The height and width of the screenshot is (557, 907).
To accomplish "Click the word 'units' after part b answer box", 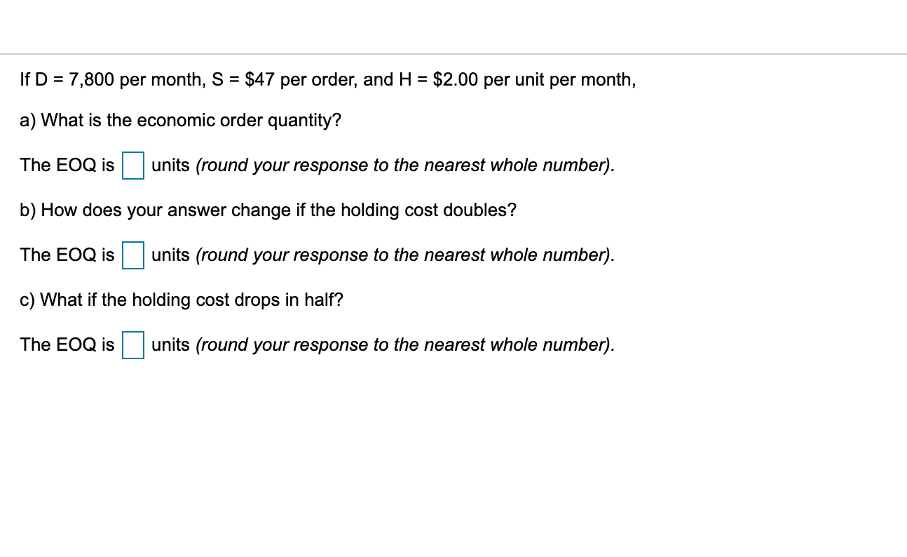I will point(170,255).
